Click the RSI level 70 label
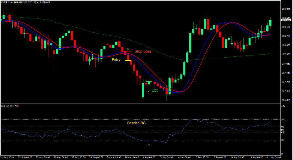Screen dimensions: 293x160 coord(282,119)
